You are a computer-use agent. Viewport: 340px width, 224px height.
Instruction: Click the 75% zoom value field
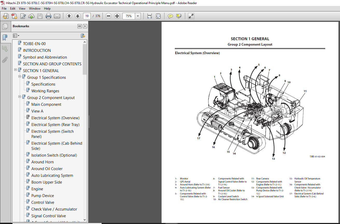click(x=129, y=16)
